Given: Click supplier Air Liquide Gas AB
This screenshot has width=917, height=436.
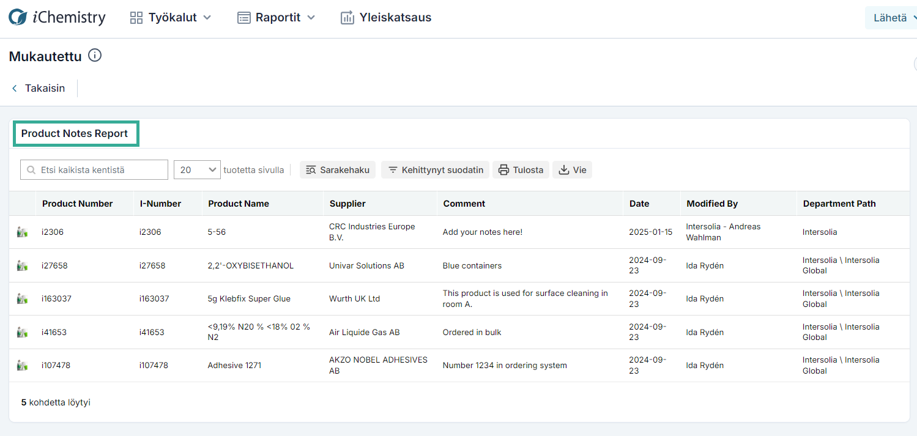Looking at the screenshot, I should [x=365, y=332].
